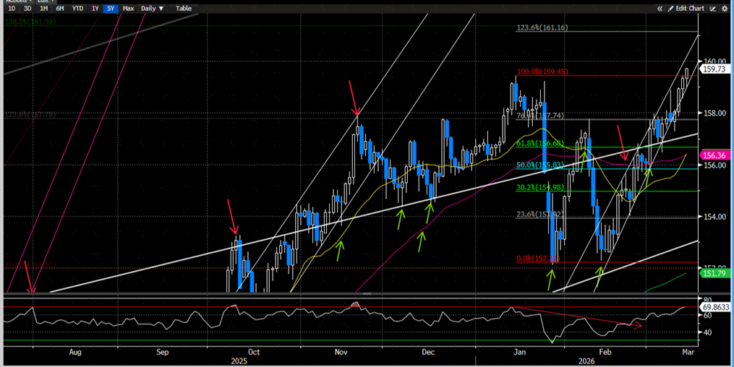Select the 1D time range
The image size is (734, 367).
[12, 8]
